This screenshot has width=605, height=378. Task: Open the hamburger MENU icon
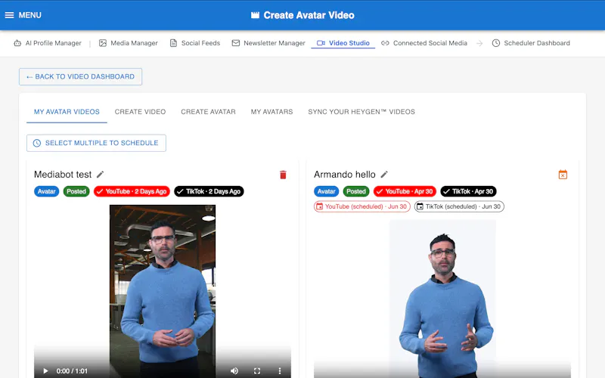(x=9, y=15)
